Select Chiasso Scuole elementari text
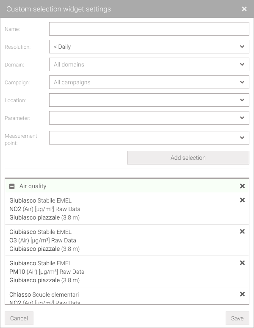 point(44,295)
